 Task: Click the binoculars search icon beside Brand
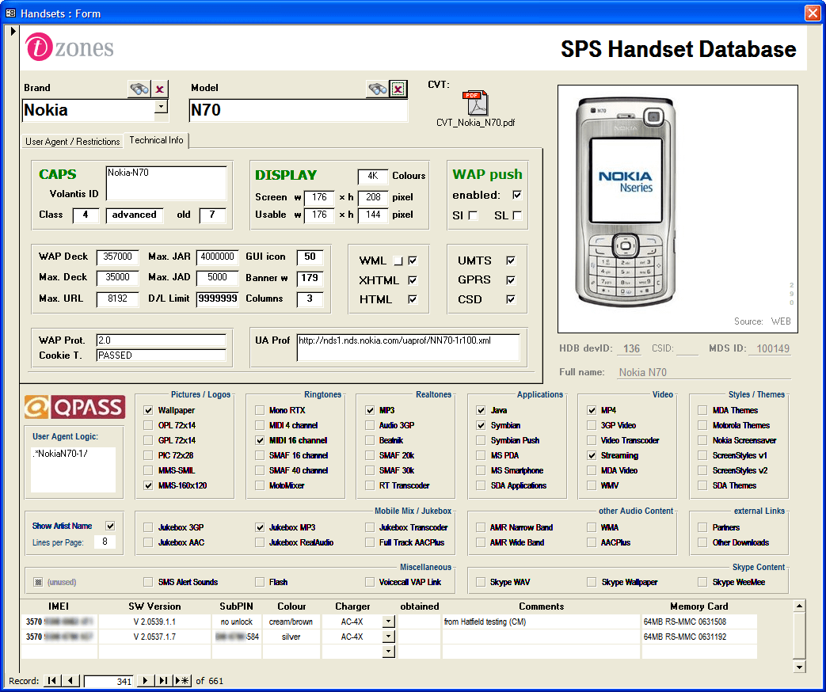[139, 89]
